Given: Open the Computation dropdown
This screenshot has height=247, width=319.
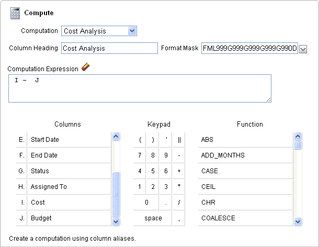Looking at the screenshot, I should click(x=99, y=31).
